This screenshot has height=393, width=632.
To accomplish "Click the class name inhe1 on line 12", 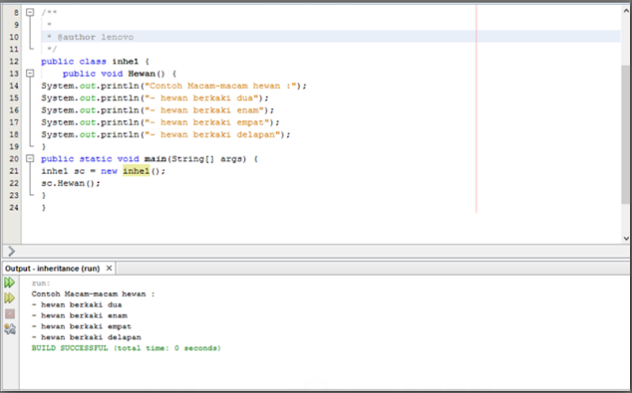I will pos(126,61).
